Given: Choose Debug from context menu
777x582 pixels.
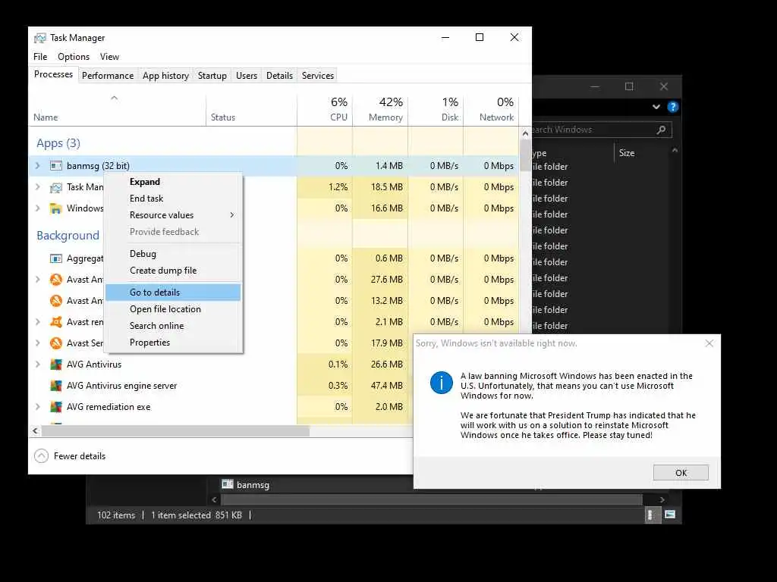Looking at the screenshot, I should pos(174,254).
